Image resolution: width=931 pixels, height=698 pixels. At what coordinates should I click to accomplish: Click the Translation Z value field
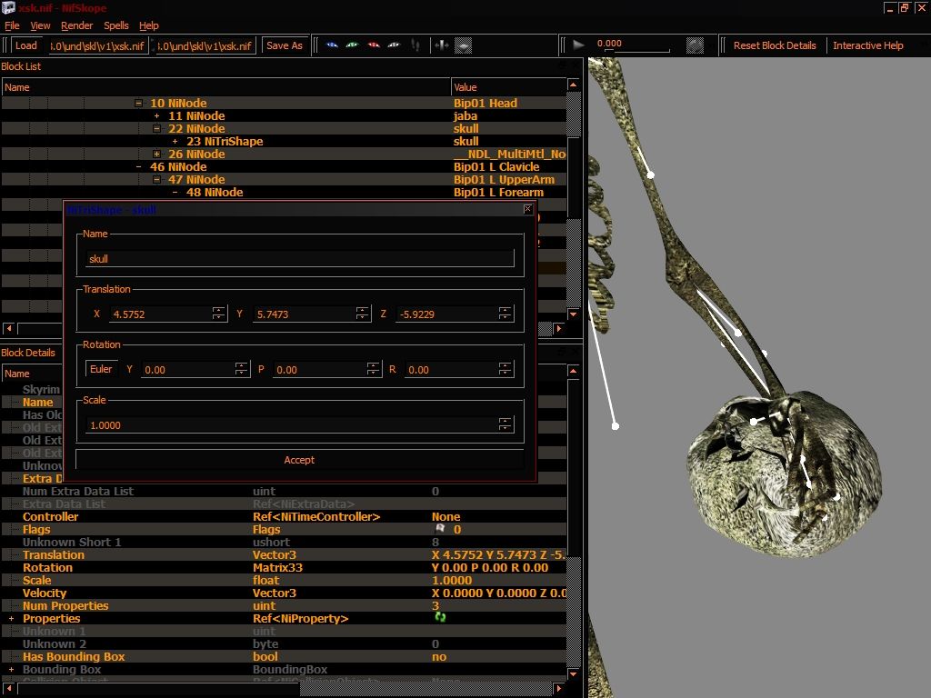point(447,314)
